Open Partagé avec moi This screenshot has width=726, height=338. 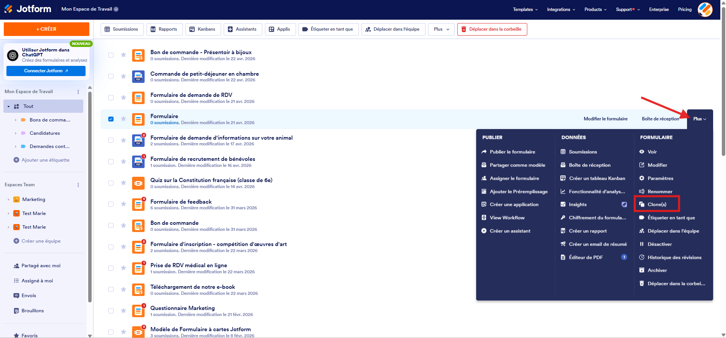click(37, 266)
